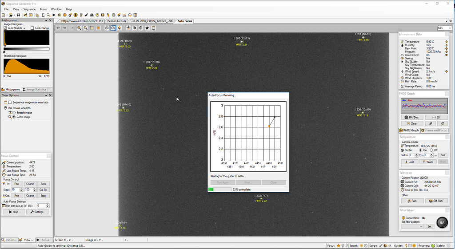Adjust the fine Steps value stepper showing 10
This screenshot has height=249, width=455.
21,190
